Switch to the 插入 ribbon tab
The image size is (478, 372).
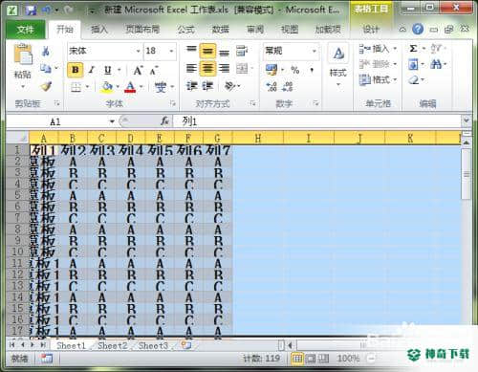pos(99,30)
